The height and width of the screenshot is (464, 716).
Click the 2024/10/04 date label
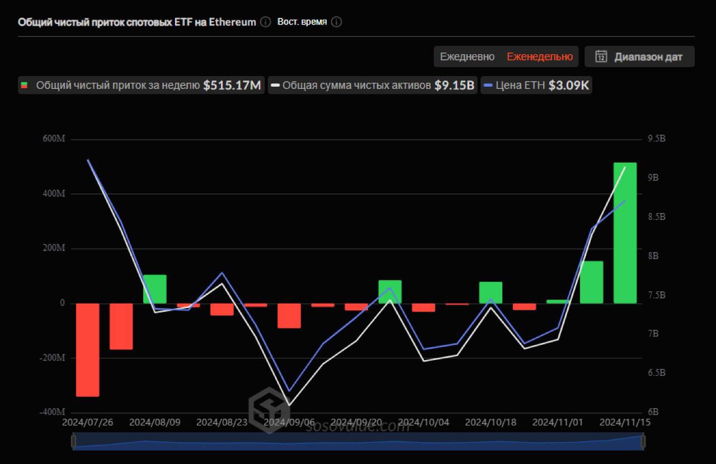[x=423, y=422]
